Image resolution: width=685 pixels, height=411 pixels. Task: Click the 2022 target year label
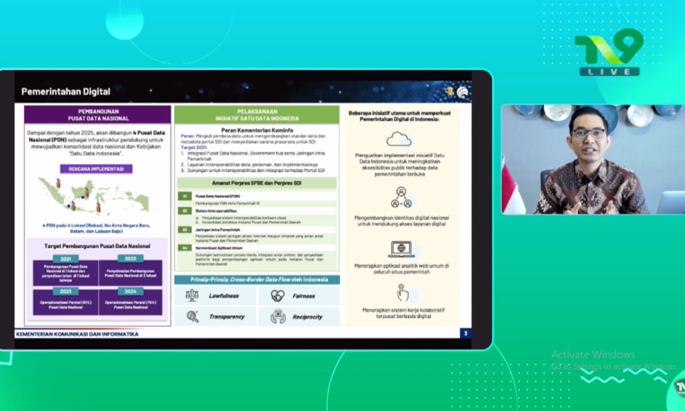pos(130,258)
